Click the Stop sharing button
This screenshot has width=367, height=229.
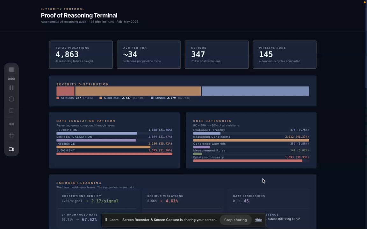click(235, 220)
